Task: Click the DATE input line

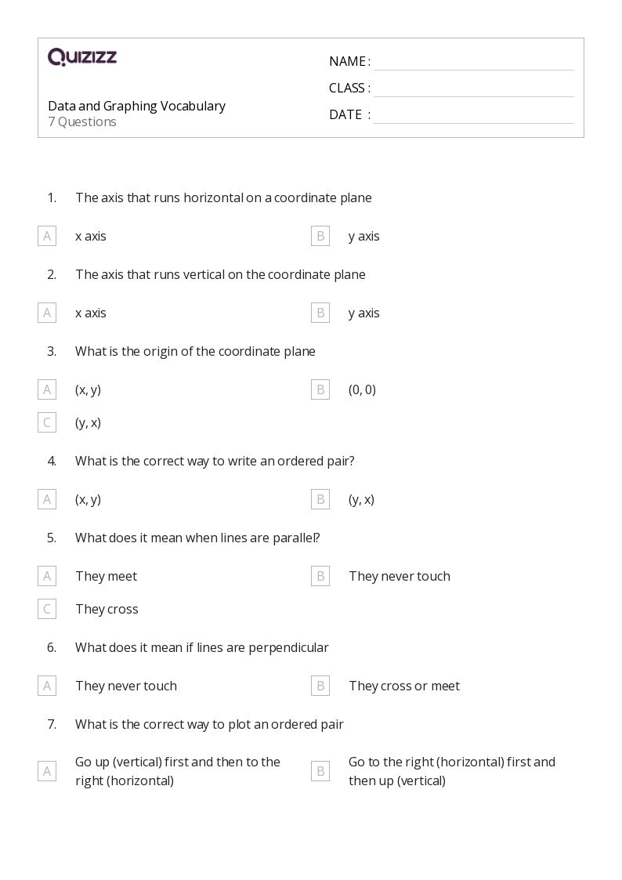Action: [473, 115]
